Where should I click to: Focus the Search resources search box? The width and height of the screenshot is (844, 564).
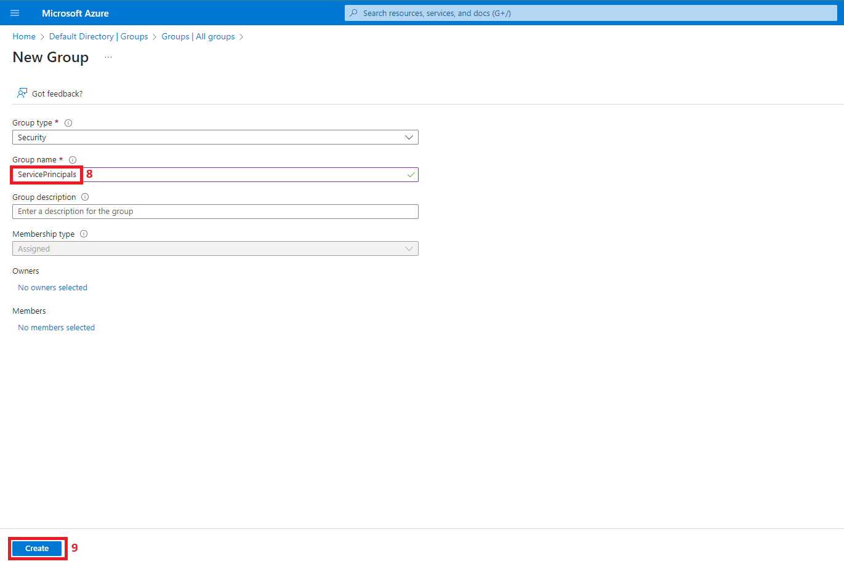pyautogui.click(x=591, y=13)
